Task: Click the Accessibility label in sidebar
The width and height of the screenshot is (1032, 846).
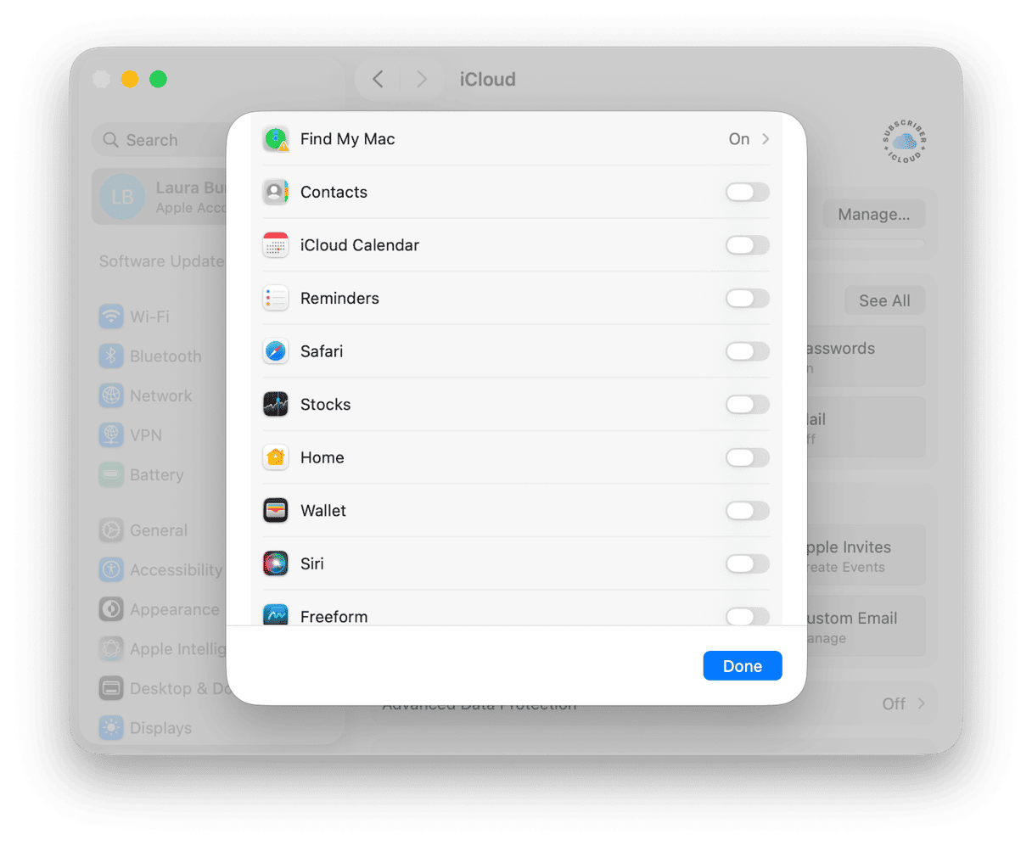Action: coord(177,569)
